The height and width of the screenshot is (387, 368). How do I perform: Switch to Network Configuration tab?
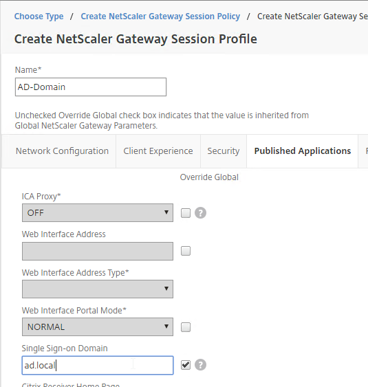click(62, 151)
